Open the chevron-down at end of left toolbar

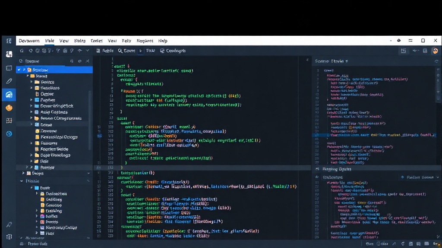coord(87,51)
